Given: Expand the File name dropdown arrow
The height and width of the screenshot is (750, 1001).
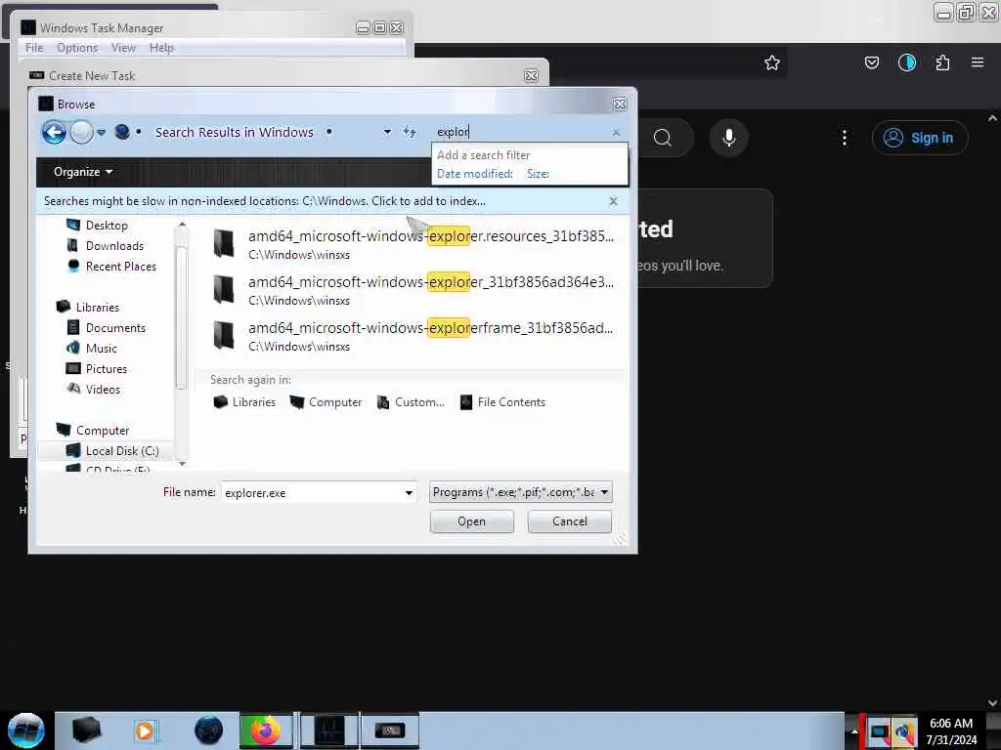Looking at the screenshot, I should (x=409, y=492).
